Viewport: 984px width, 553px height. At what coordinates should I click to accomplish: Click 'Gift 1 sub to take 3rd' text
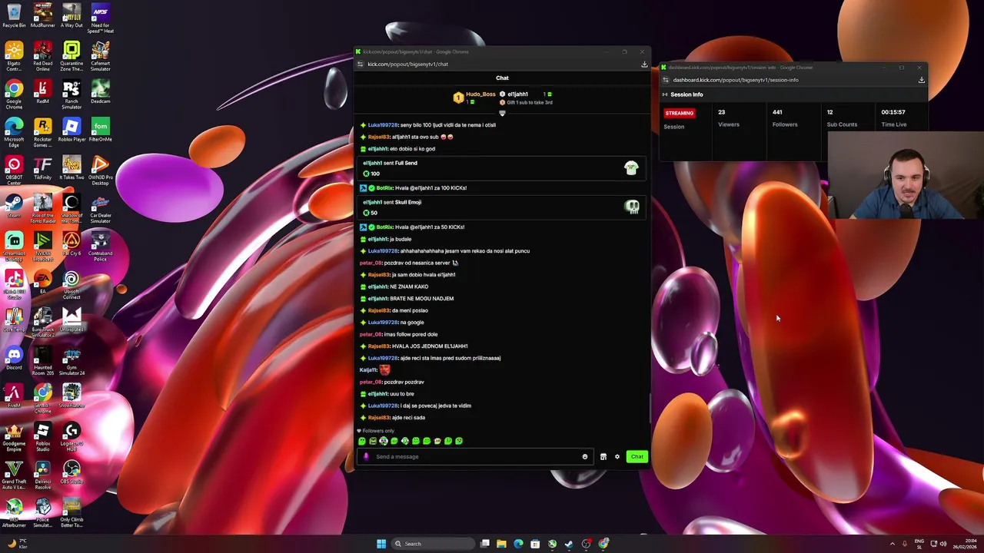[529, 102]
